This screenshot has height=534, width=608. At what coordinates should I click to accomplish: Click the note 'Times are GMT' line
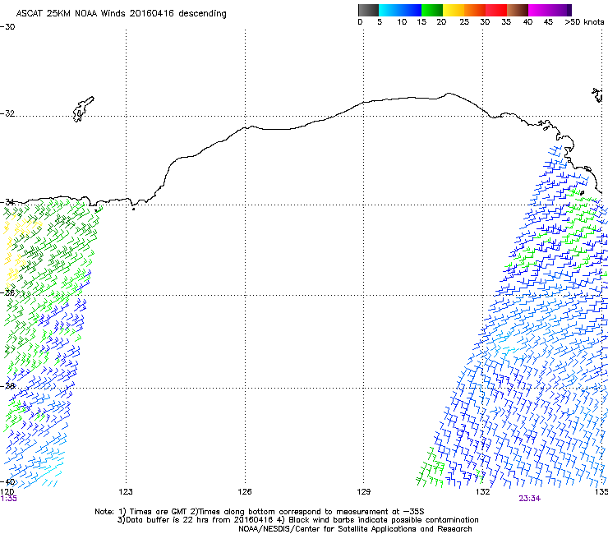click(x=260, y=512)
